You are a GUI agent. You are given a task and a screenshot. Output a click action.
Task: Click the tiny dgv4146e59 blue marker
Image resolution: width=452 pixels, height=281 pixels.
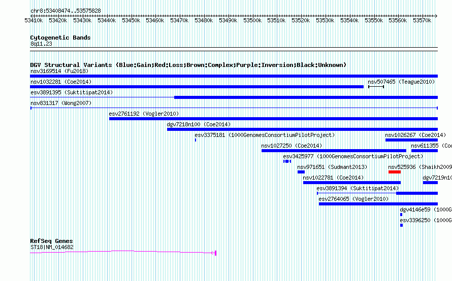click(401, 215)
